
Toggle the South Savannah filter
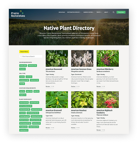[25, 110]
